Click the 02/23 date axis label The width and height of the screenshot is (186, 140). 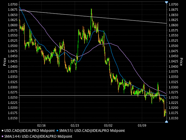tap(75, 125)
